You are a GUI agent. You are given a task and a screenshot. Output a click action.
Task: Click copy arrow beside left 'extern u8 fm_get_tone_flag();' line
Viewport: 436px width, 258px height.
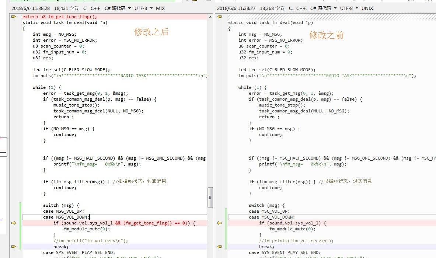pos(14,17)
